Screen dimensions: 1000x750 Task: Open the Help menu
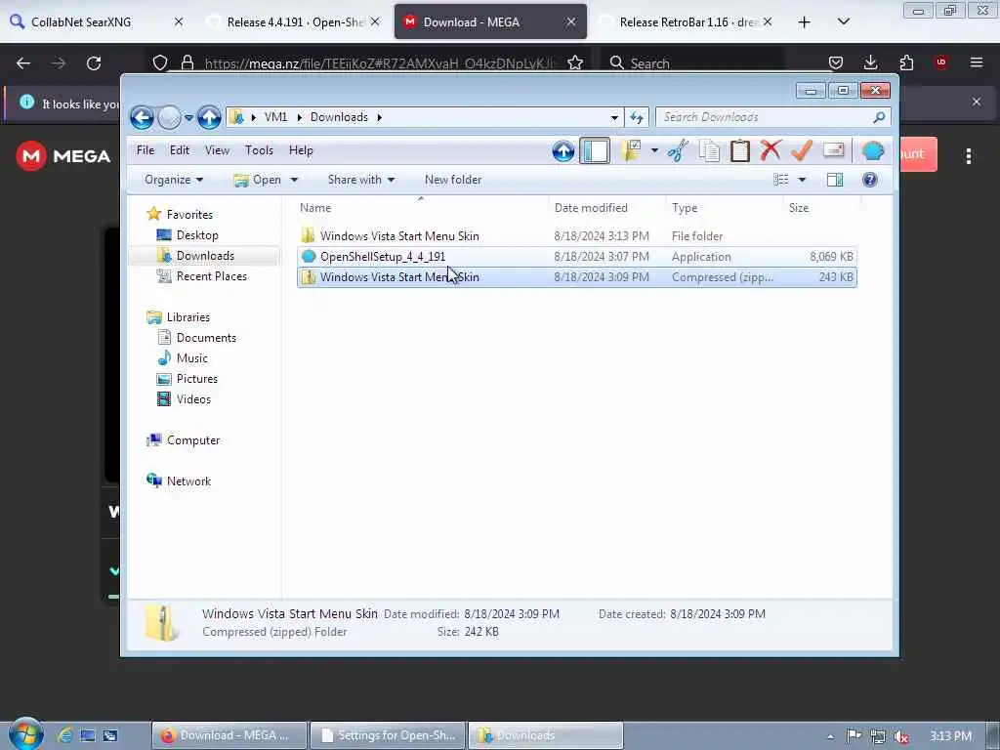tap(301, 150)
